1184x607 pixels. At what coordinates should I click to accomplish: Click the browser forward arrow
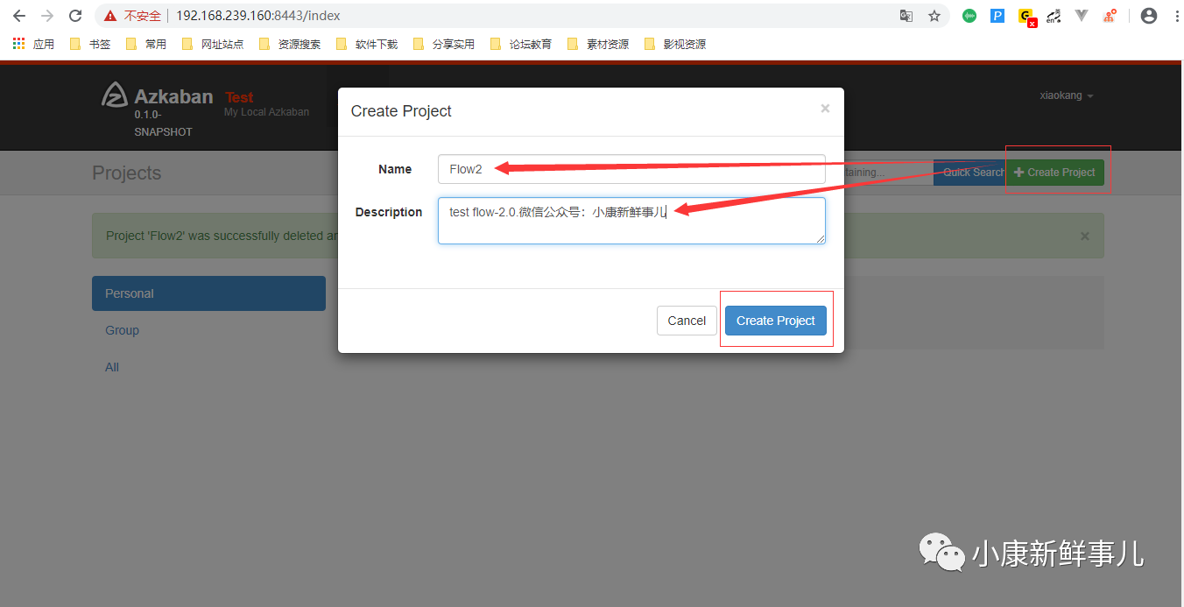click(x=47, y=16)
